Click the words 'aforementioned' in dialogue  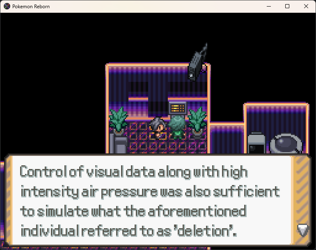point(197,211)
